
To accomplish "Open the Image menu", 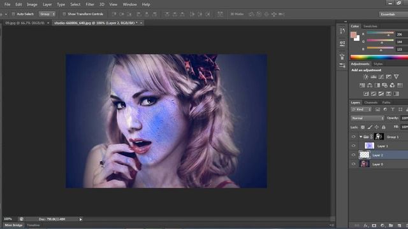I will click(x=32, y=4).
